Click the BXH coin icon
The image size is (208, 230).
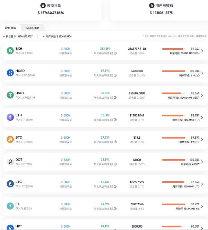[x=10, y=51]
